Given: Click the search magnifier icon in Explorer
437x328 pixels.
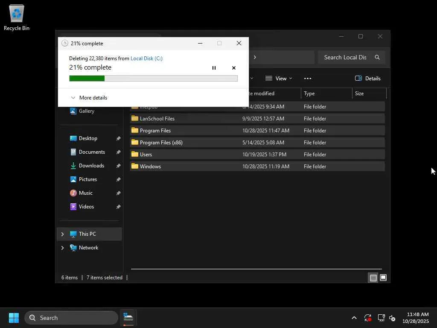Looking at the screenshot, I should [x=377, y=57].
